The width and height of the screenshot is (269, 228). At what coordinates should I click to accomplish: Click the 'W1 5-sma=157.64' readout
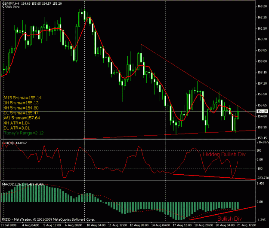(x=22, y=118)
